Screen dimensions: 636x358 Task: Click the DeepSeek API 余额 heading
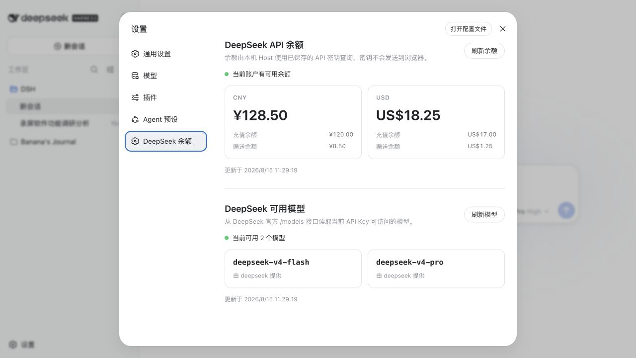(264, 45)
